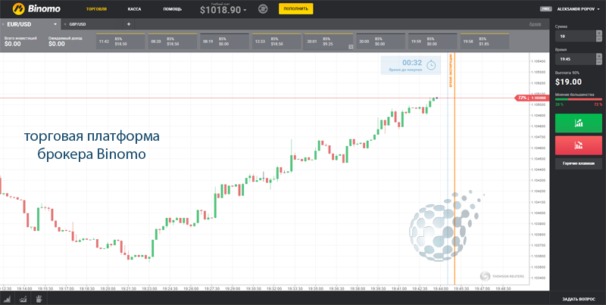Close the EUR/USD tab
Image resolution: width=606 pixels, height=305 pixels.
[3, 24]
